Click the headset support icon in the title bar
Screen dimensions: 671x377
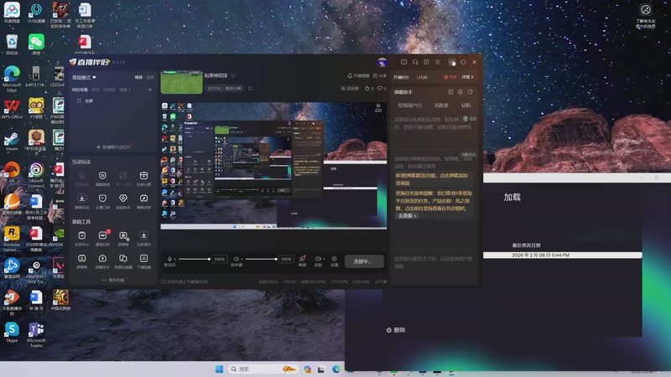[x=415, y=62]
